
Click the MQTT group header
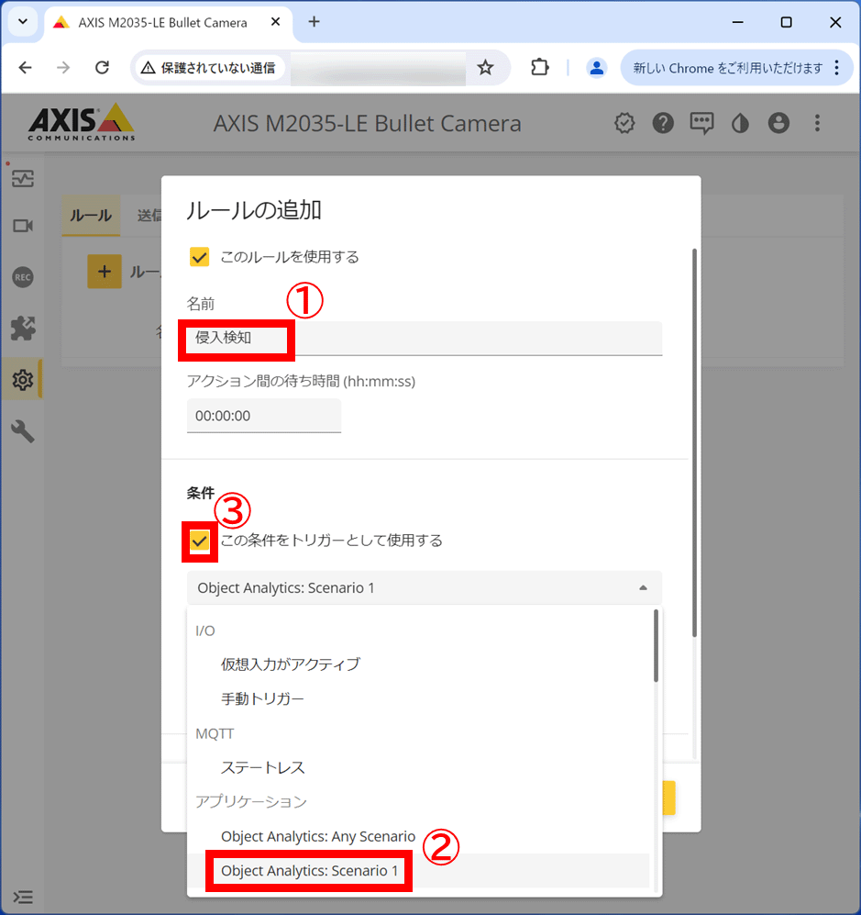point(215,733)
